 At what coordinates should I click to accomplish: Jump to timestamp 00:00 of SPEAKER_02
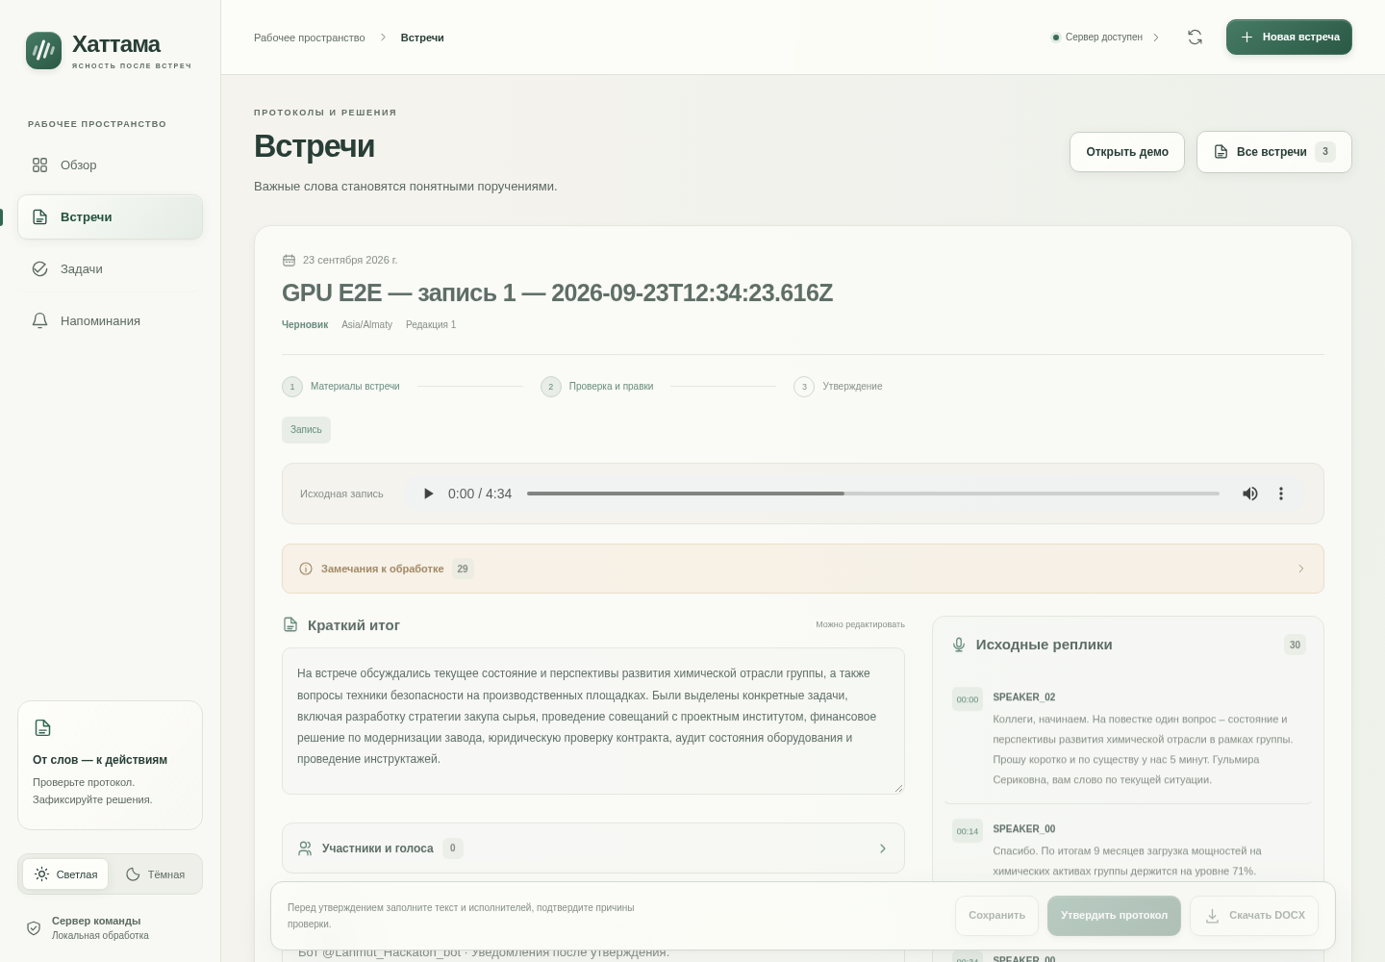pos(968,699)
